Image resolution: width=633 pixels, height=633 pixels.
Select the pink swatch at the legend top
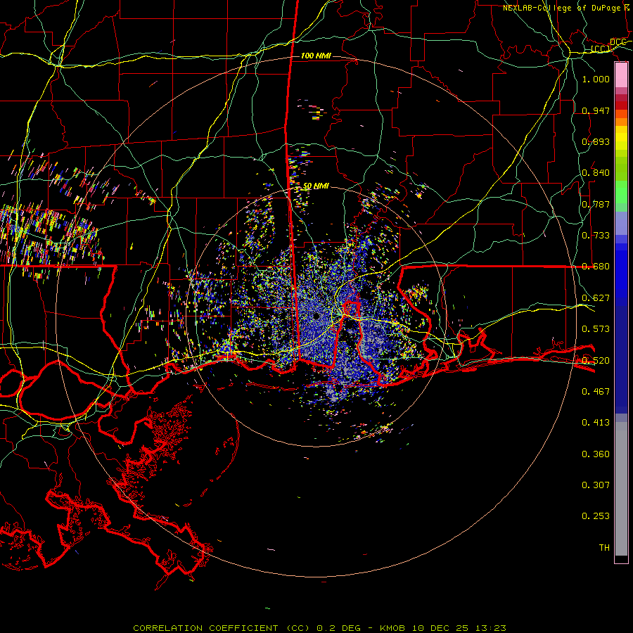tap(621, 75)
